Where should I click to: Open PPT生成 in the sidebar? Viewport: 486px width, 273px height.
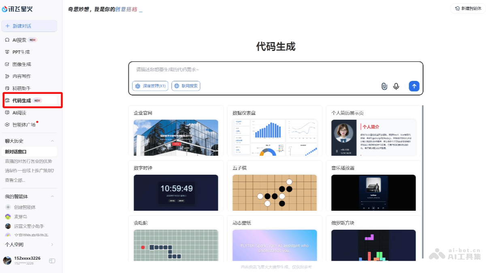(21, 52)
